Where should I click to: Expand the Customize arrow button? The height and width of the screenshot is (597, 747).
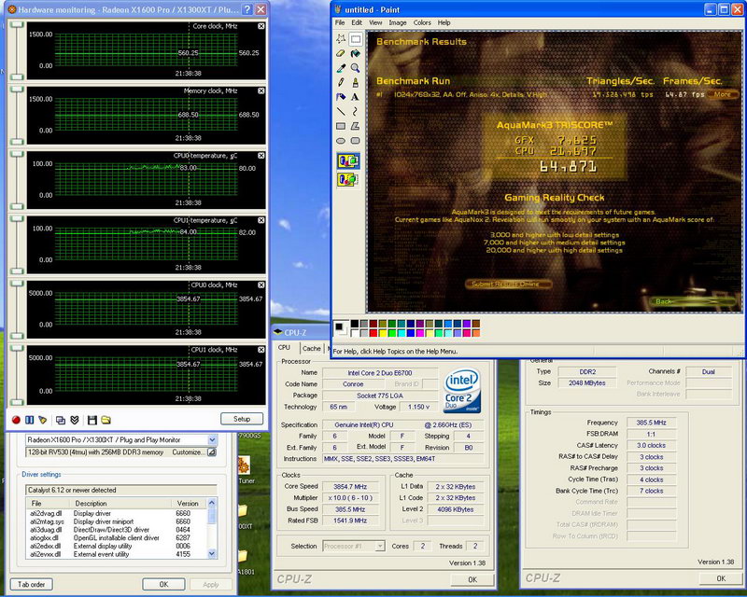coord(213,452)
